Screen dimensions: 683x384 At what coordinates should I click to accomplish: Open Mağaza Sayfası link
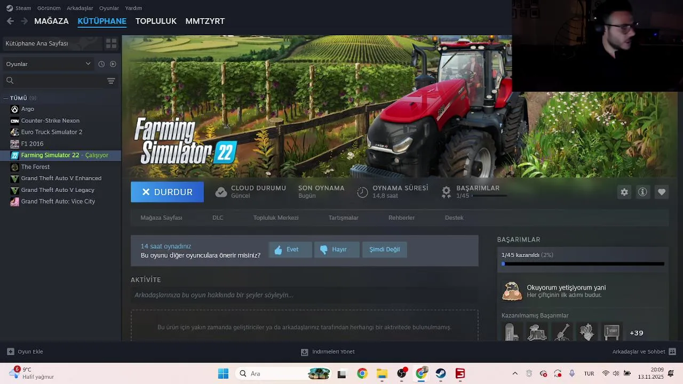(x=161, y=218)
